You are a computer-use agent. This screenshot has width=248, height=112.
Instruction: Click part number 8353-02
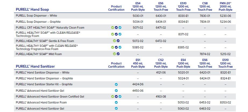225,102
